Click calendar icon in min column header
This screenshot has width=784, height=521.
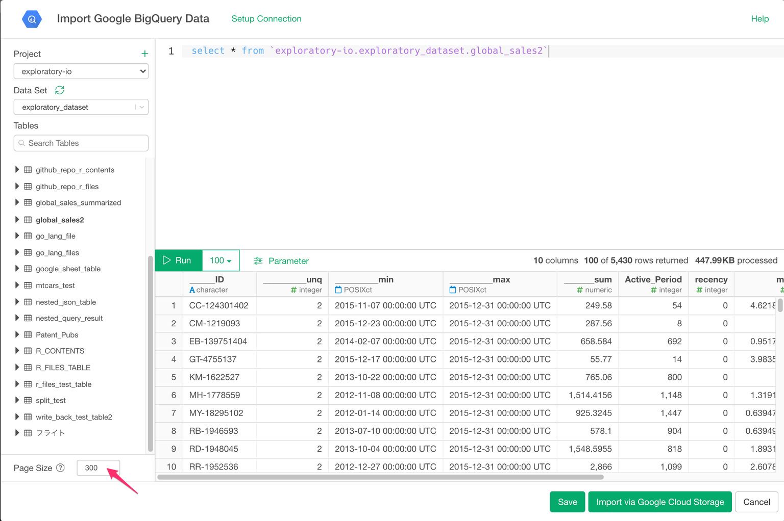coord(338,290)
